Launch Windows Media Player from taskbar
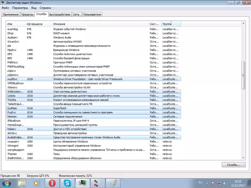This screenshot has width=251, height=188. pos(37,183)
